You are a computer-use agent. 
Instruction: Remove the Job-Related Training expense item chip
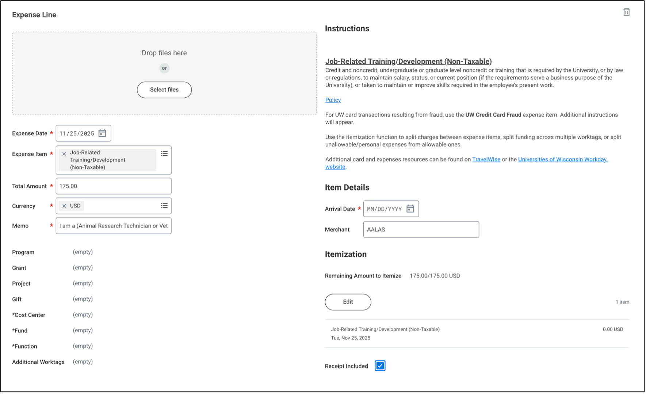point(64,154)
